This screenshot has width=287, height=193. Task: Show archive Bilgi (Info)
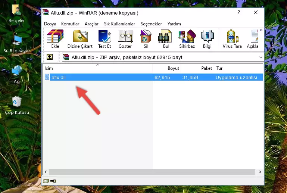tap(207, 39)
